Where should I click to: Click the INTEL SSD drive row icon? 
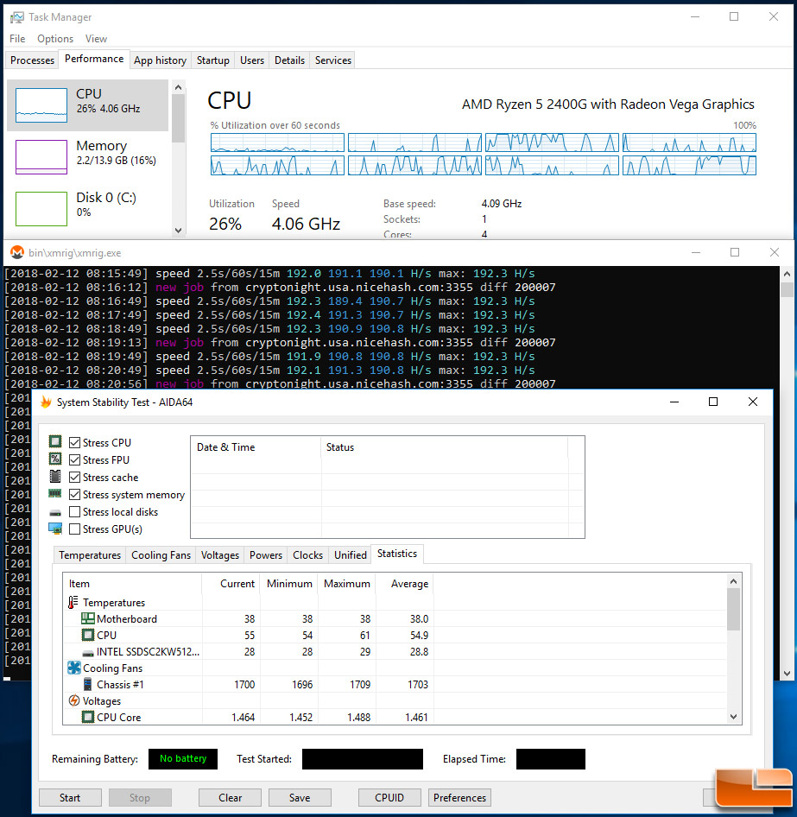pyautogui.click(x=88, y=652)
